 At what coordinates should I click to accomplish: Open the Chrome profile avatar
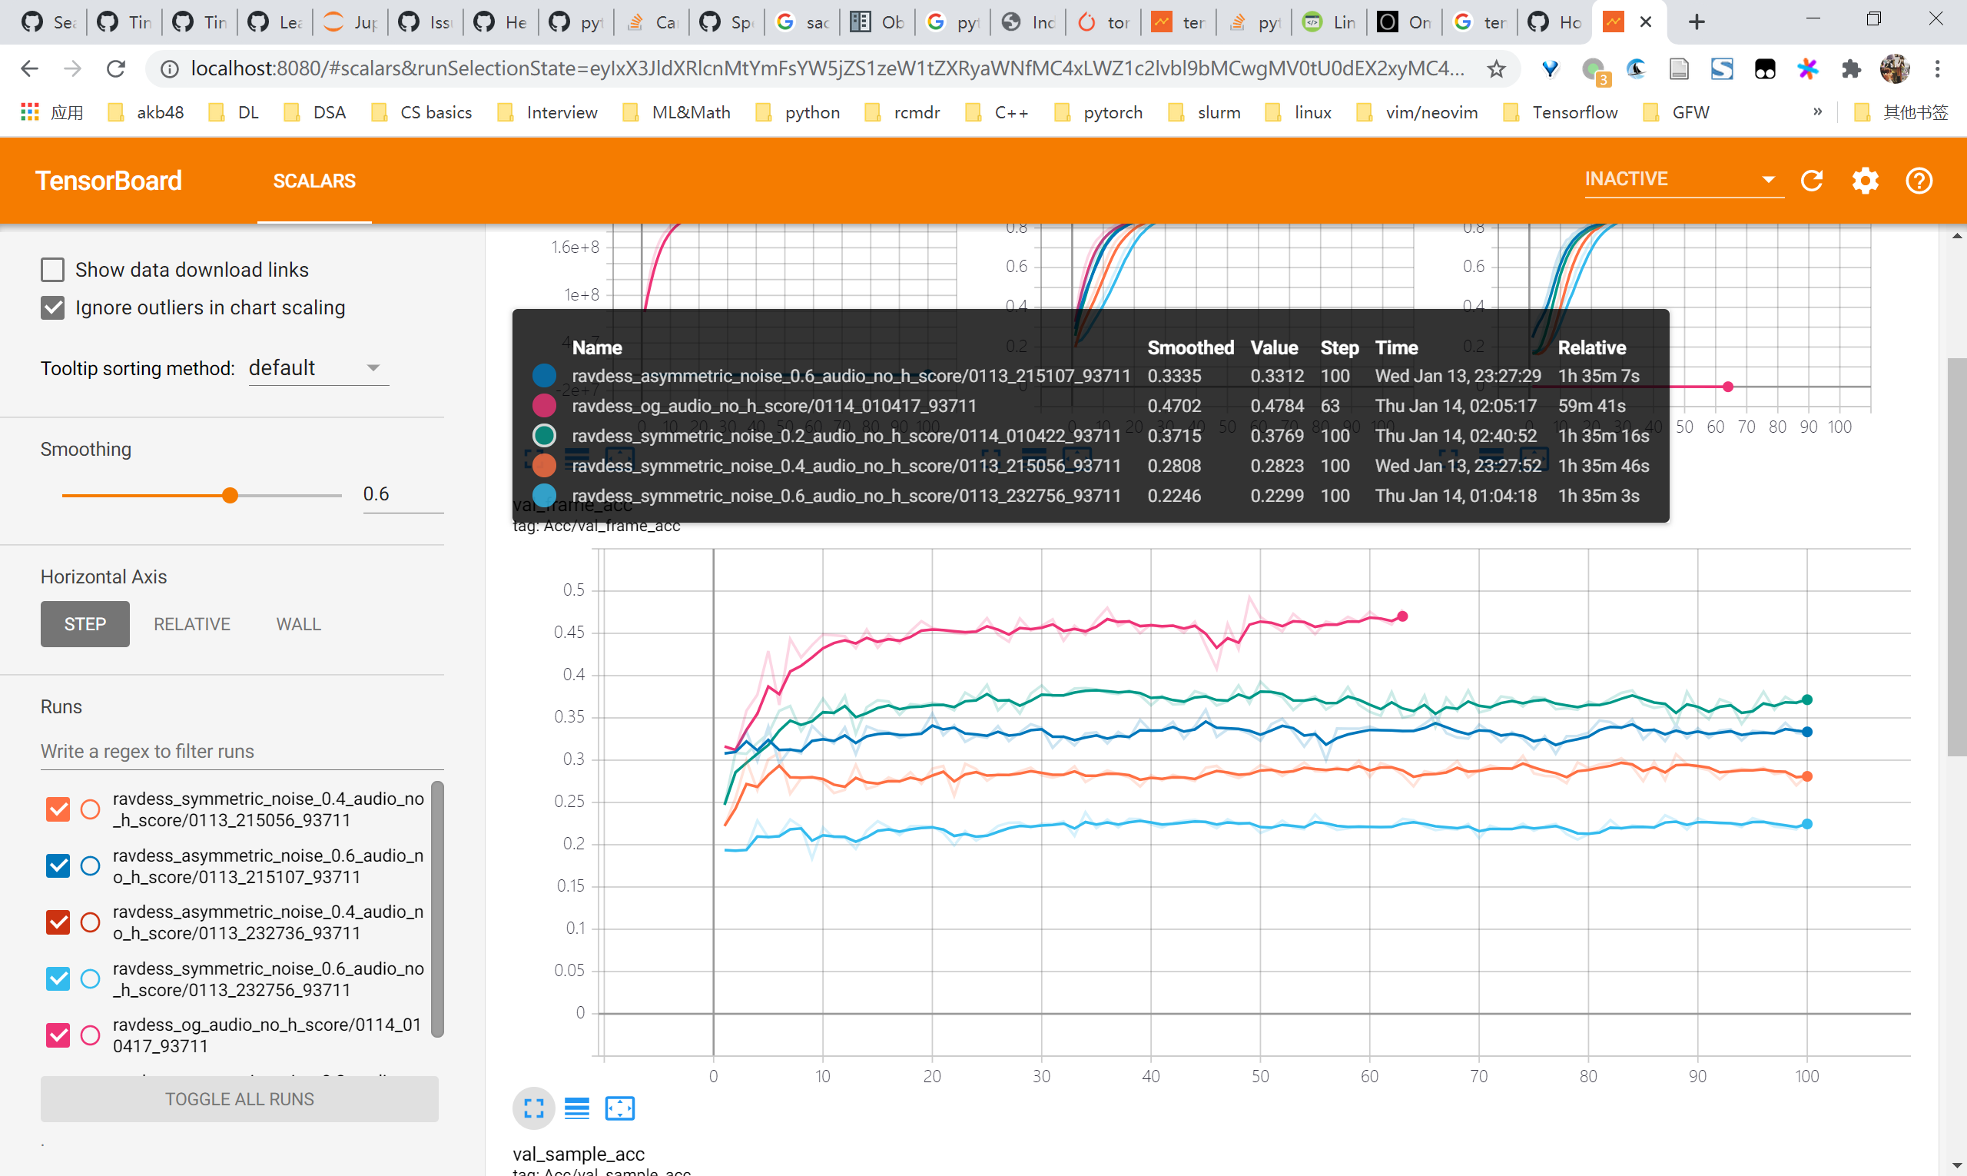[x=1894, y=69]
